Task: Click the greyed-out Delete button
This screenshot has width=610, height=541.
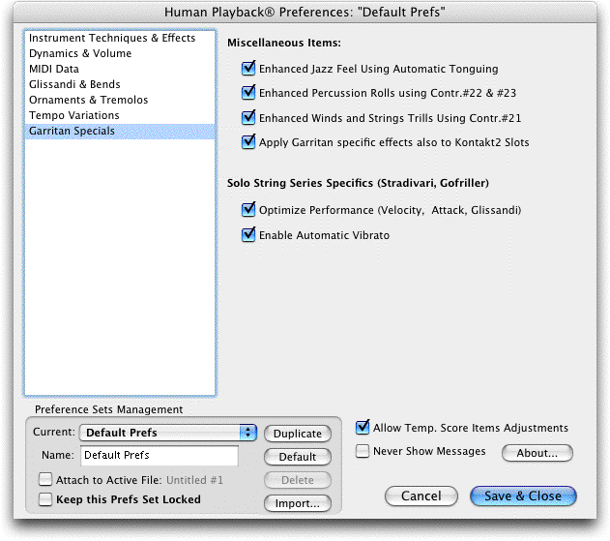Action: [x=298, y=480]
